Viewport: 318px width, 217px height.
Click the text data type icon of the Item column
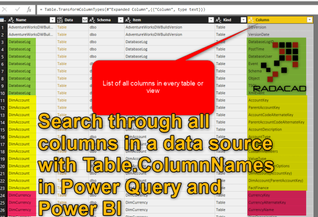tap(128, 20)
